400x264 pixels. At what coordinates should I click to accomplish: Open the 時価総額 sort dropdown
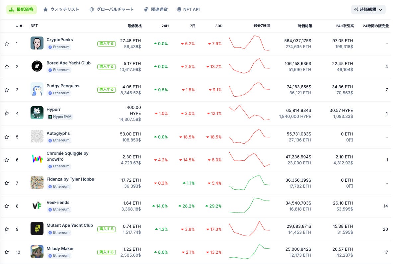pyautogui.click(x=368, y=10)
